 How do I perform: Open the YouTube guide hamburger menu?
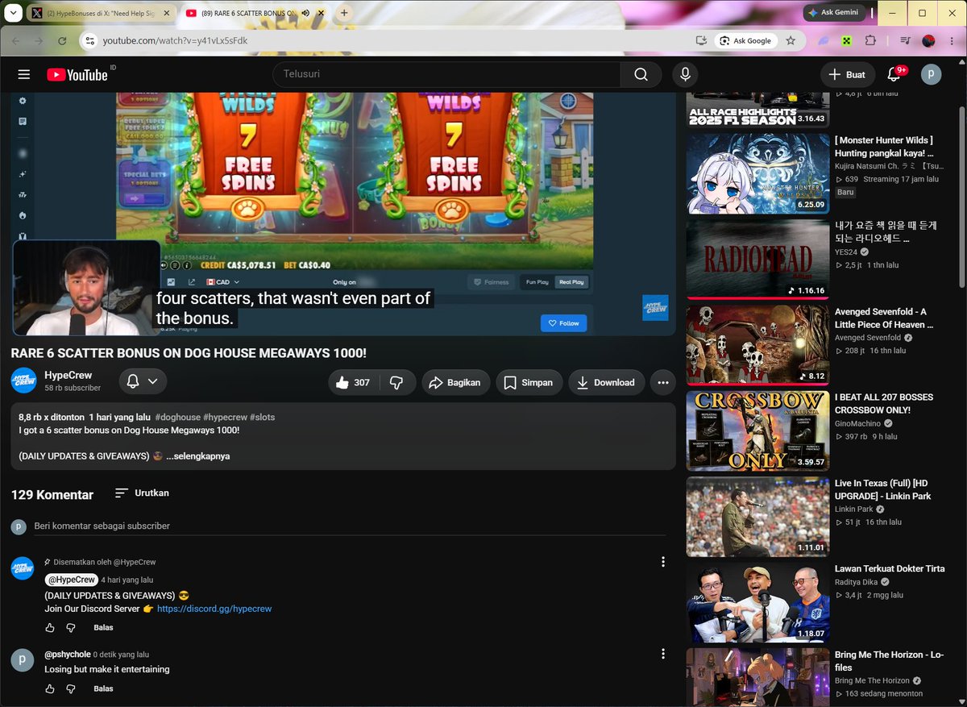24,74
